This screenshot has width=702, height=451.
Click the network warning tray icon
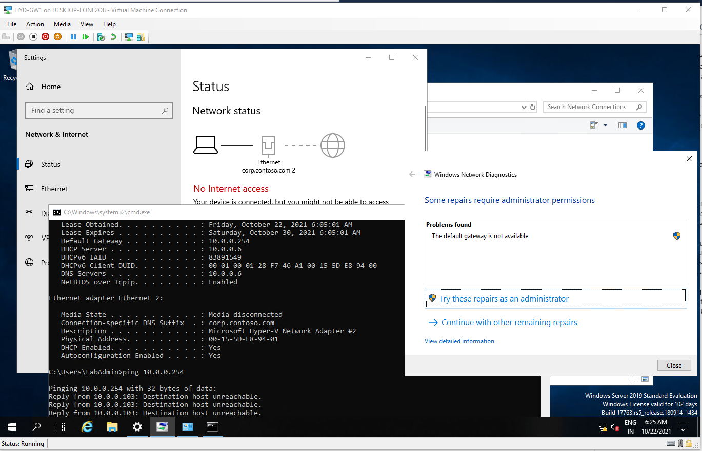tap(604, 427)
